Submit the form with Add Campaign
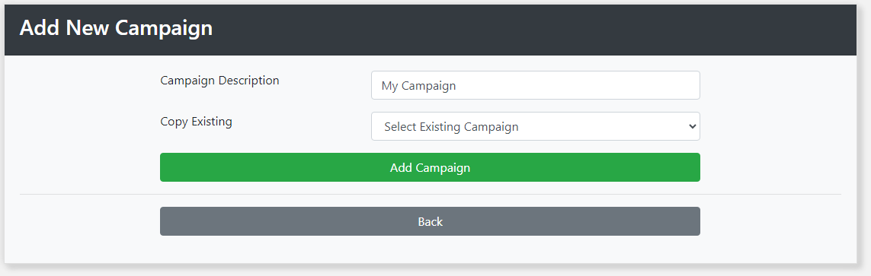871x276 pixels. 430,167
